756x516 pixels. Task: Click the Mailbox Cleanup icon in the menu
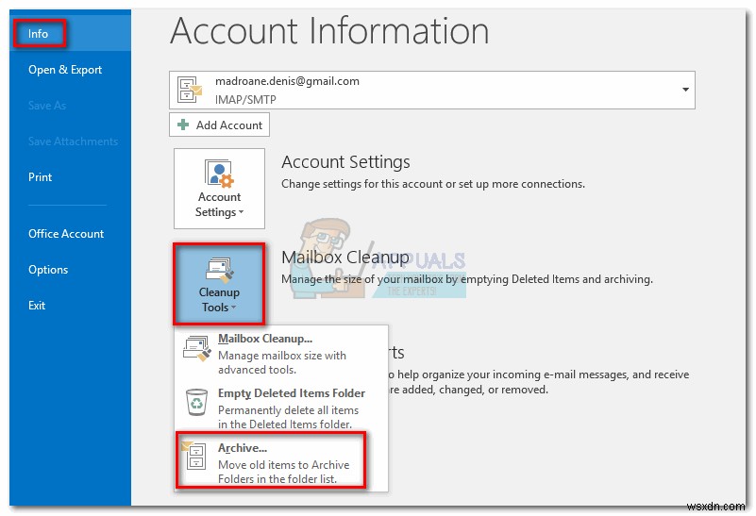click(197, 348)
